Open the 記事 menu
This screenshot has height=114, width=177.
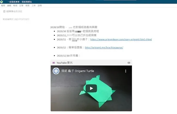(21, 6)
